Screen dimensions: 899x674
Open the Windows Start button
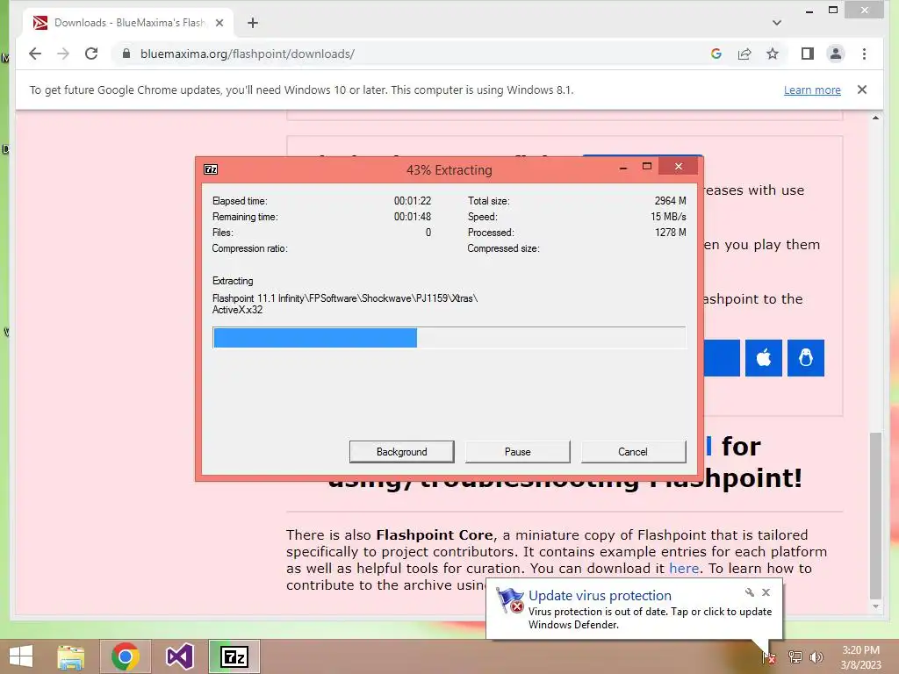pos(21,656)
